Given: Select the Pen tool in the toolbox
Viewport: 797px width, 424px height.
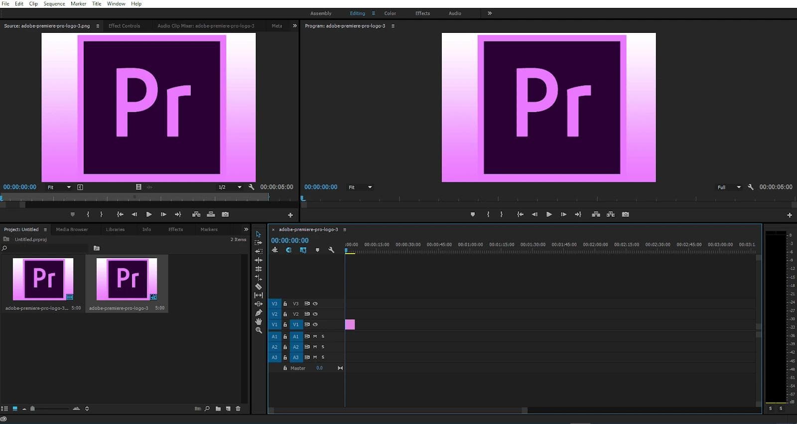Looking at the screenshot, I should 258,313.
